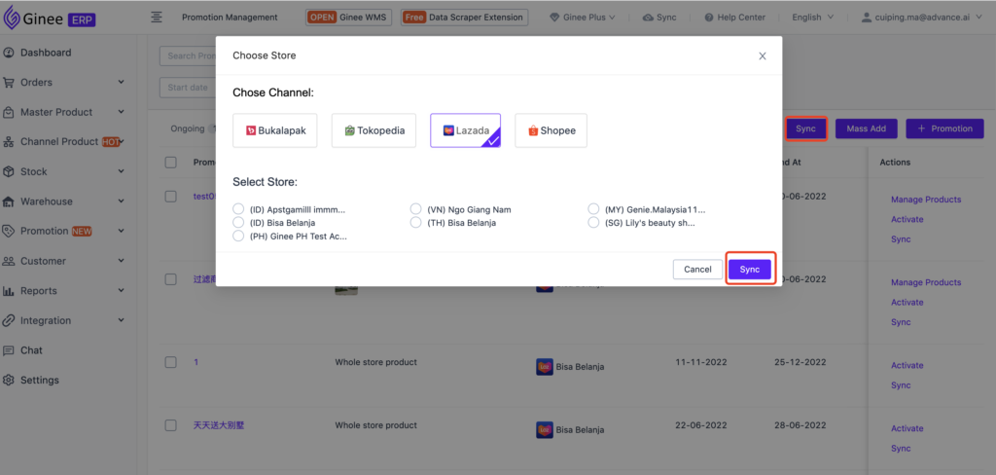Expand the Customer sidebar menu

[122, 261]
